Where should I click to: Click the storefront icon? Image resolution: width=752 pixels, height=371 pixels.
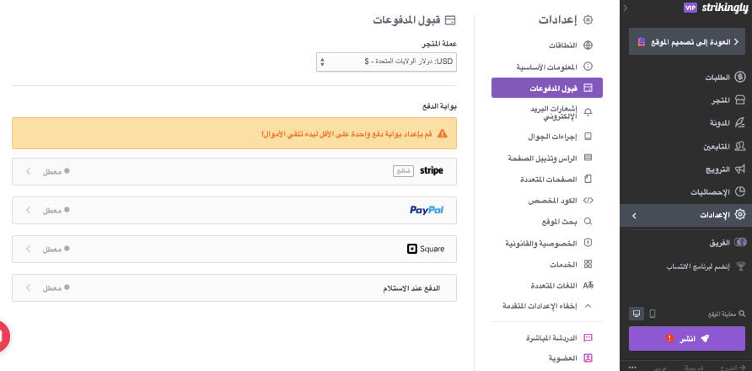tap(740, 100)
